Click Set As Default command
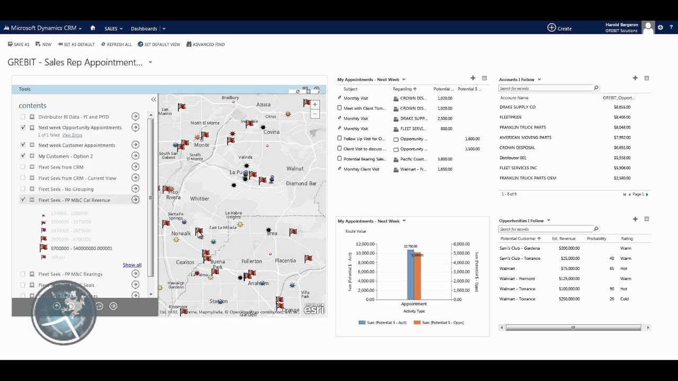This screenshot has width=678, height=381. coord(76,44)
